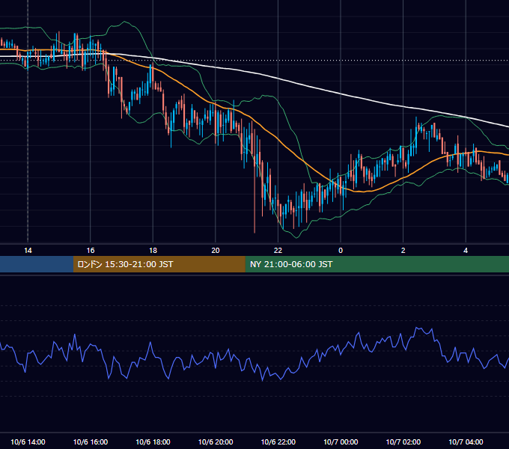Click the hour label 2
The width and height of the screenshot is (509, 449).
point(403,251)
